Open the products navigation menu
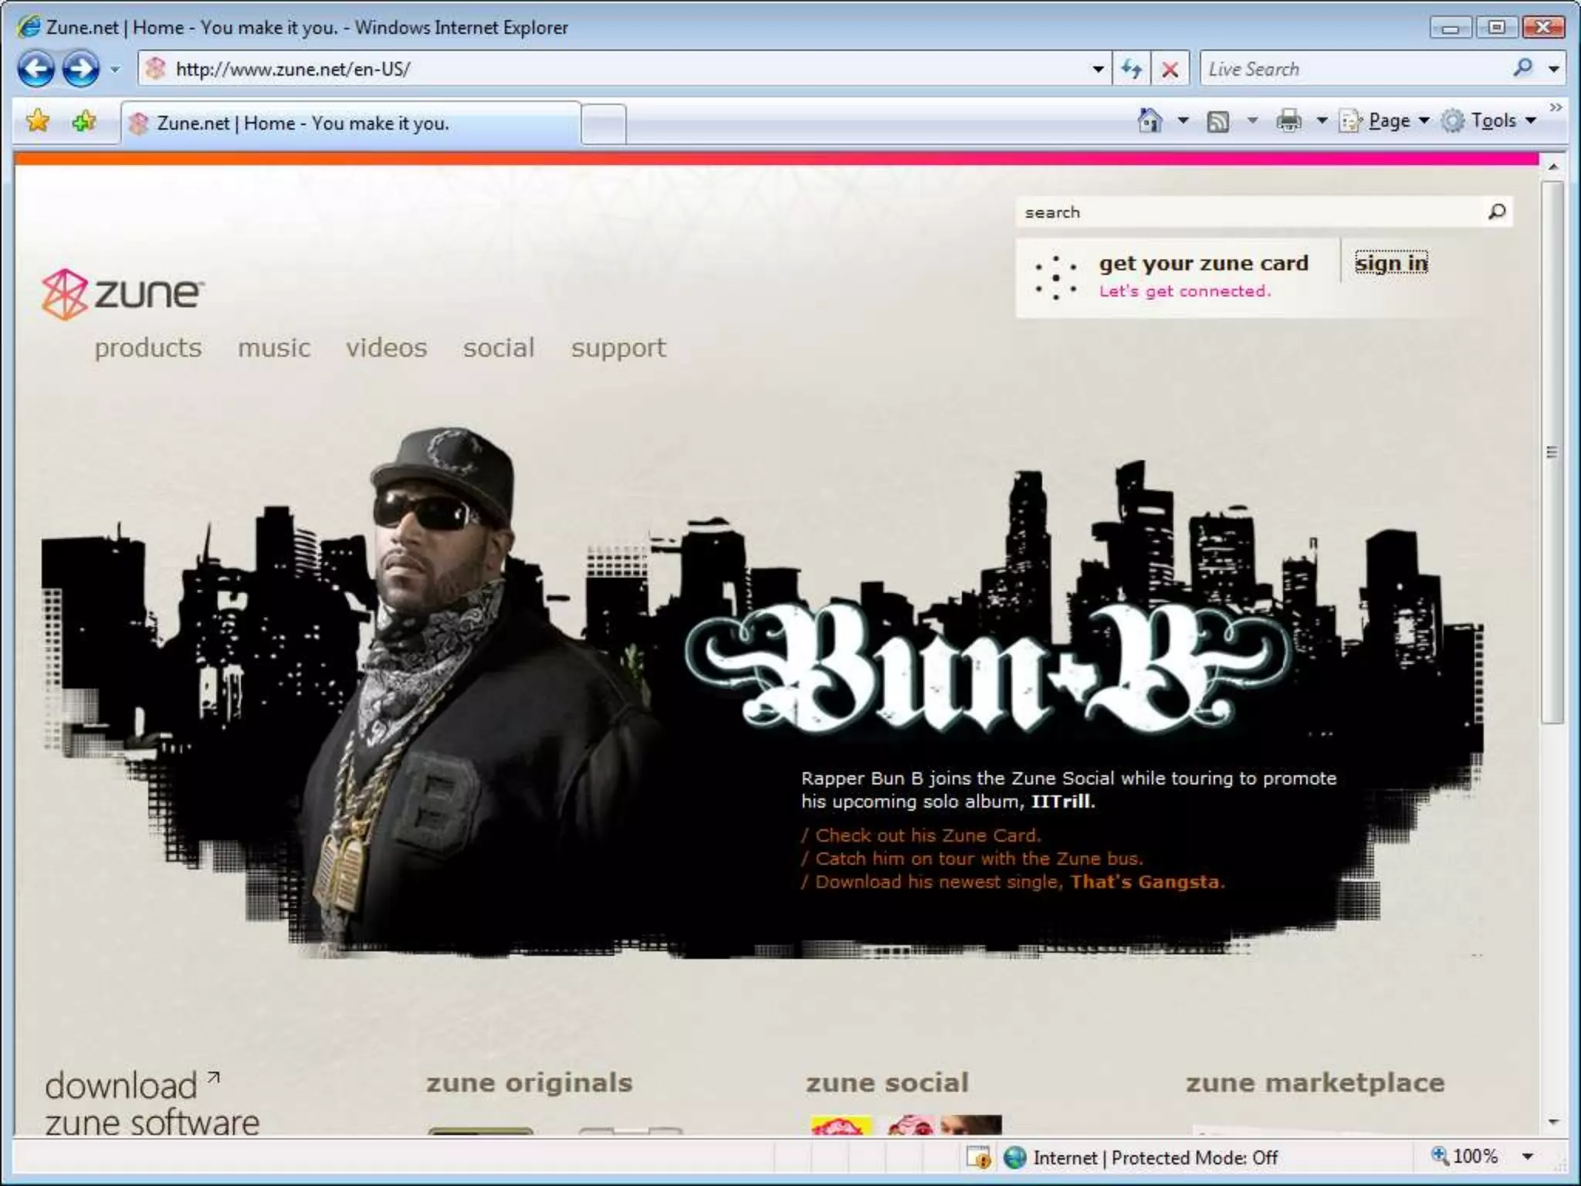The width and height of the screenshot is (1581, 1186). pyautogui.click(x=148, y=347)
